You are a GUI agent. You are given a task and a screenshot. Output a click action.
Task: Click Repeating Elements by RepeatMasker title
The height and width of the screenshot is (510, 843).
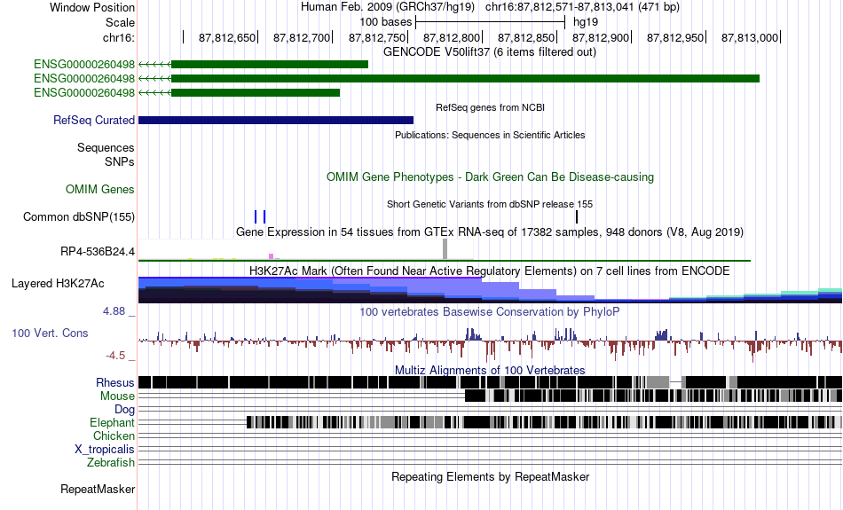point(490,476)
